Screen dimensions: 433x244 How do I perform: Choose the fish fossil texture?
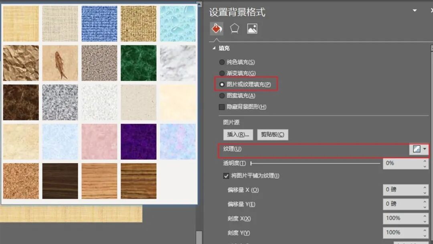tap(60, 63)
